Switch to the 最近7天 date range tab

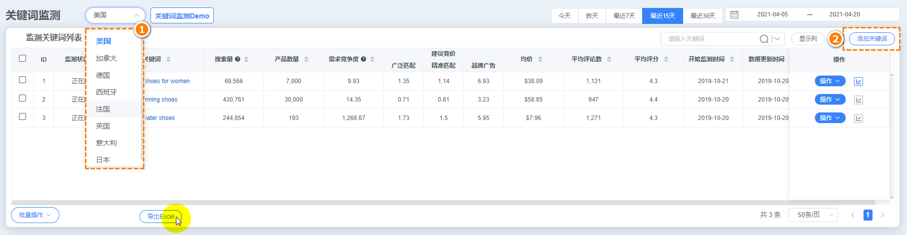624,16
